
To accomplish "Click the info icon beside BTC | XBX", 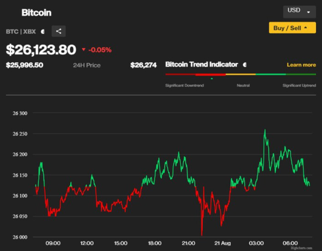I will tap(43, 32).
